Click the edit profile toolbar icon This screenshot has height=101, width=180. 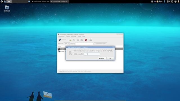point(78,40)
